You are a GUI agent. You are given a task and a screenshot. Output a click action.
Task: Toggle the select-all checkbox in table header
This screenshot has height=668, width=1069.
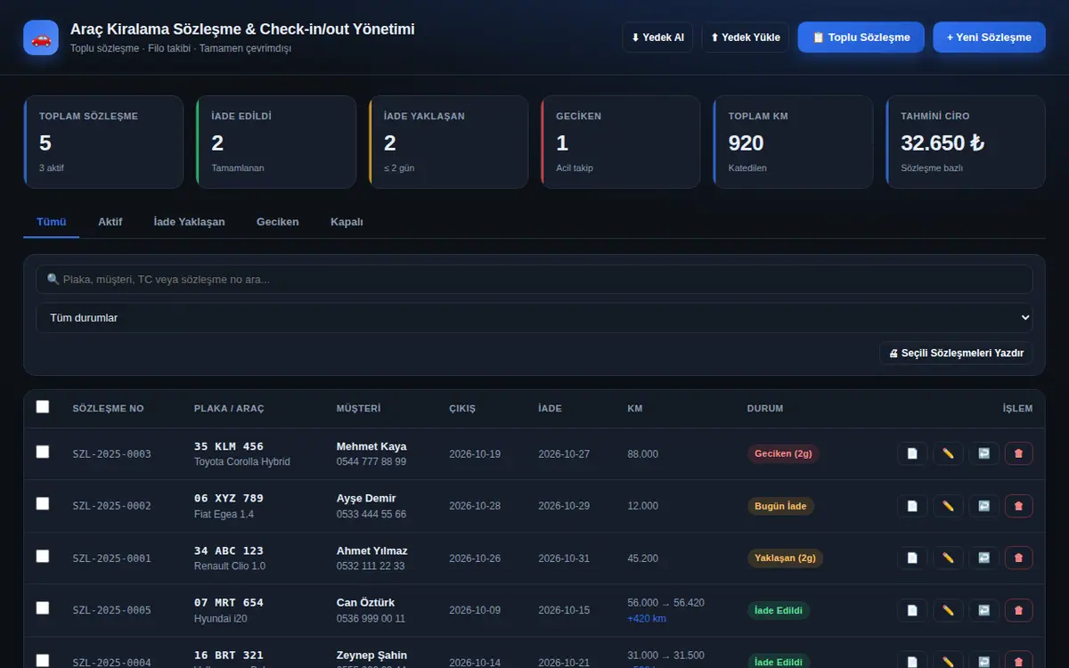point(43,407)
